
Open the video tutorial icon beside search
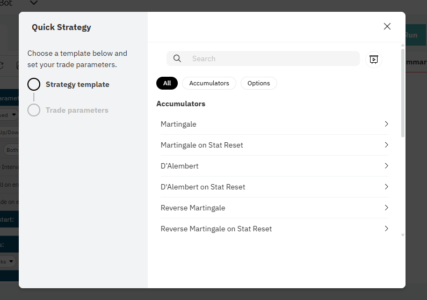coord(373,59)
